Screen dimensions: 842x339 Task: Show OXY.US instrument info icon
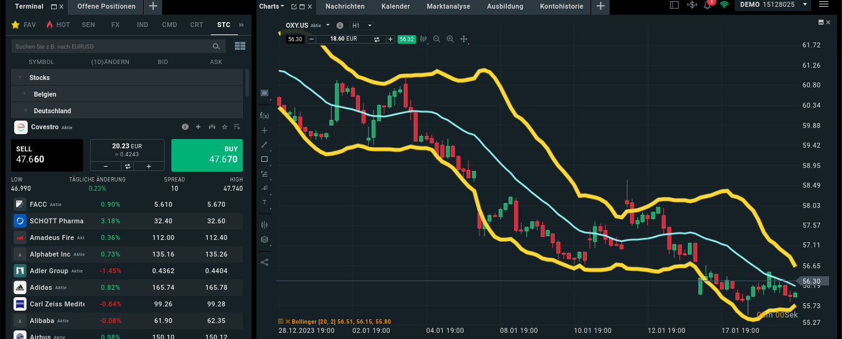pyautogui.click(x=340, y=26)
